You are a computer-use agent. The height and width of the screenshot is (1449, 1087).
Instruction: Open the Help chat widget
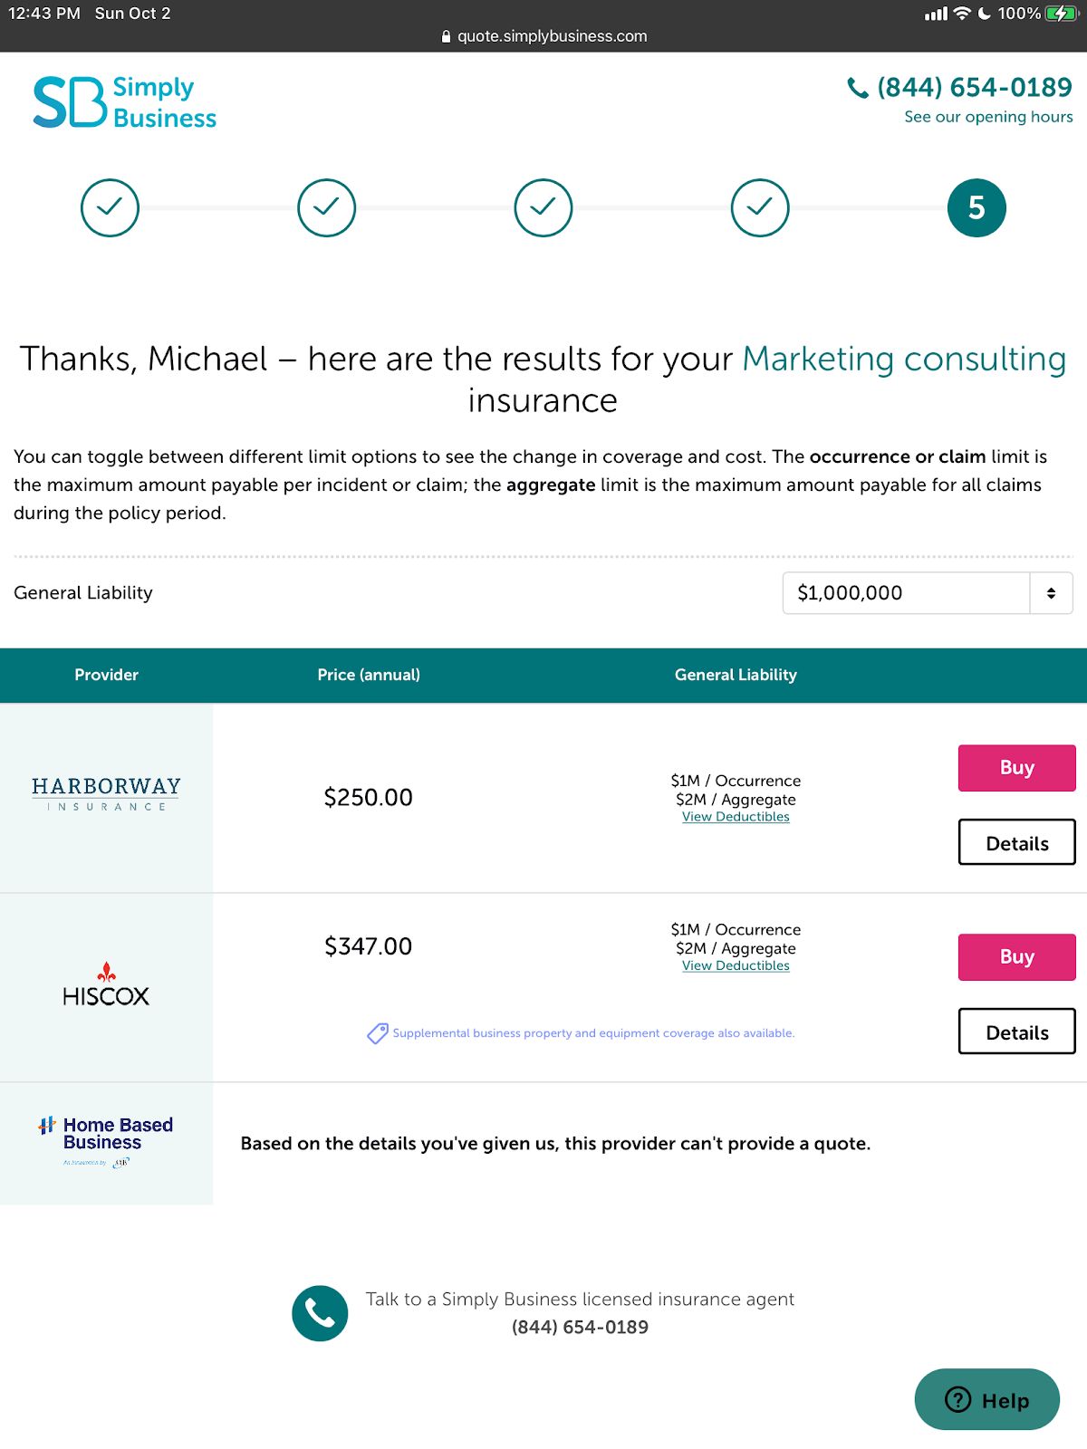click(x=987, y=1399)
